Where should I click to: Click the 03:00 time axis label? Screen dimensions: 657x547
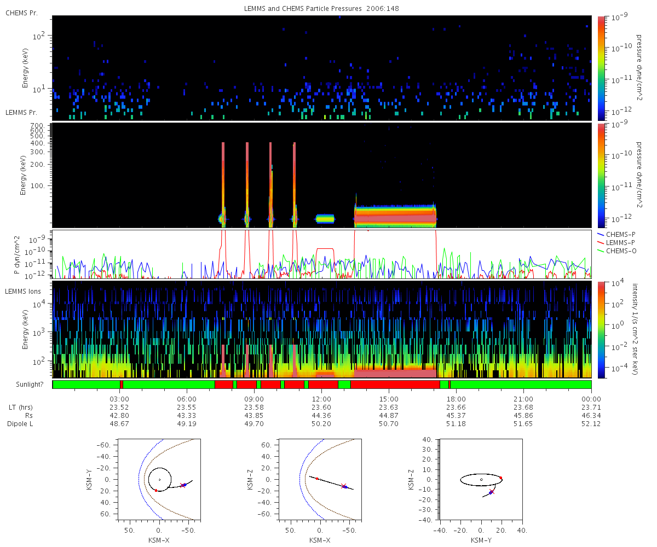(x=119, y=399)
